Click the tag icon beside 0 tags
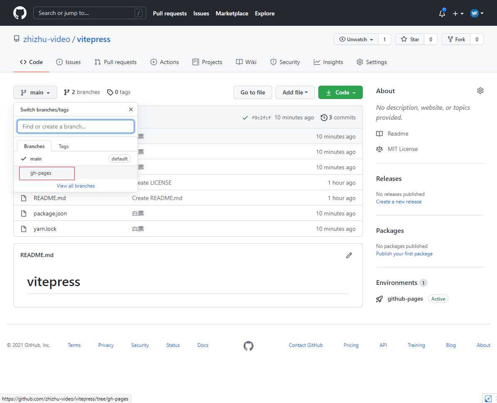Image resolution: width=497 pixels, height=403 pixels. pyautogui.click(x=110, y=92)
